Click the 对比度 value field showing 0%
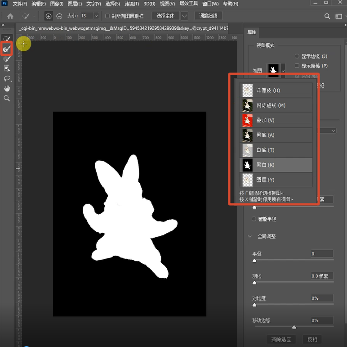Screen dimensions: 347x347 (x=322, y=298)
